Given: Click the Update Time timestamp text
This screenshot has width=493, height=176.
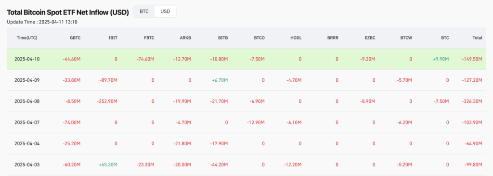Looking at the screenshot, I should [x=42, y=22].
